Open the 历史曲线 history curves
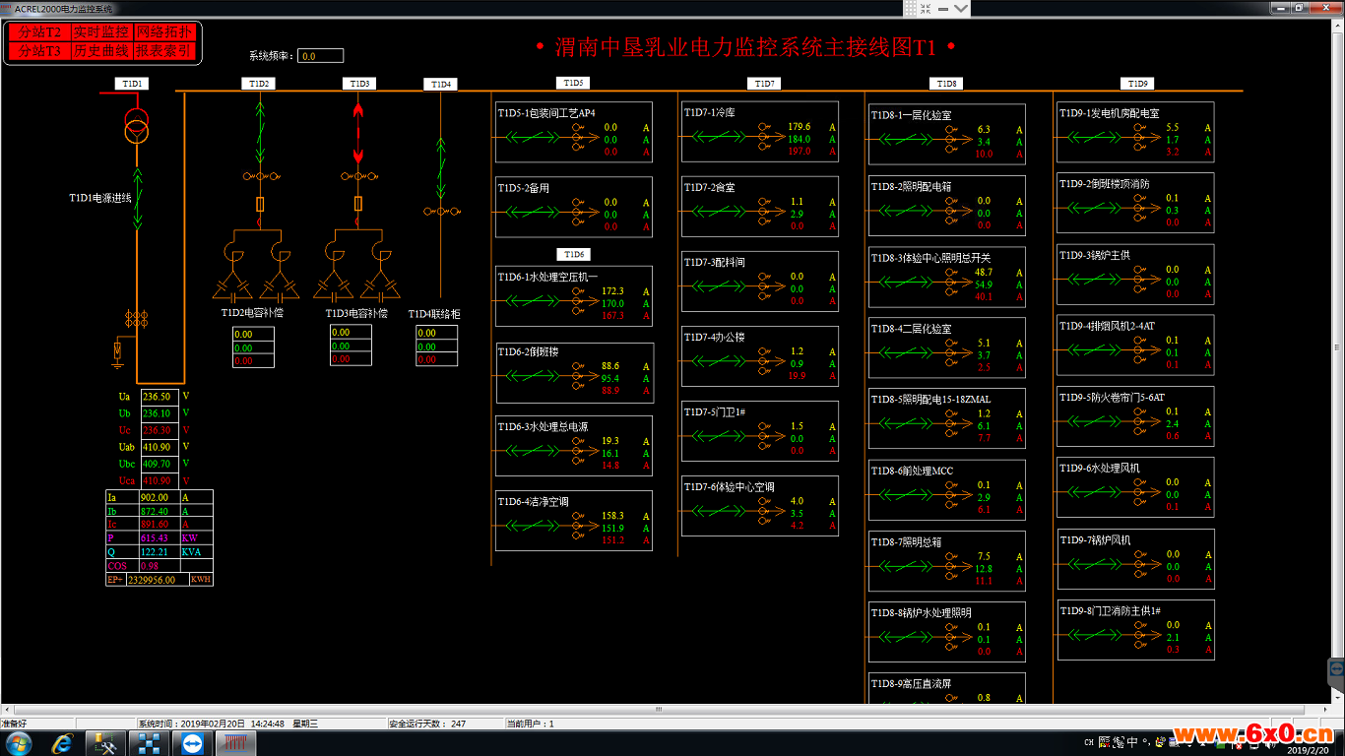The height and width of the screenshot is (756, 1345). tap(101, 51)
